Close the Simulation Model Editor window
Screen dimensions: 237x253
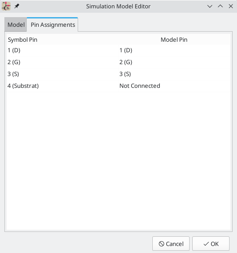(231, 6)
